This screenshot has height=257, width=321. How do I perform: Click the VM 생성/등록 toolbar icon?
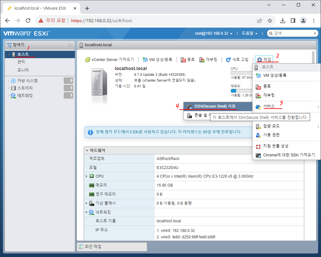click(x=145, y=59)
